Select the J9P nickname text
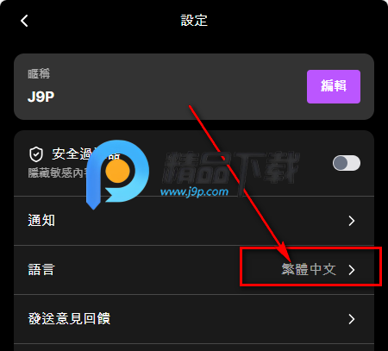The image size is (388, 351). tap(41, 97)
